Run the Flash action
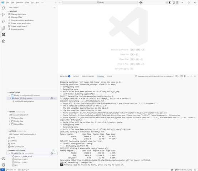198x171 pixels. (13, 144)
